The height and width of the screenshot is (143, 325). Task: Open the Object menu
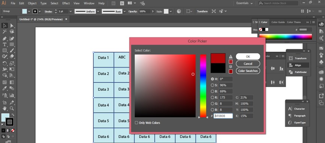(32, 3)
